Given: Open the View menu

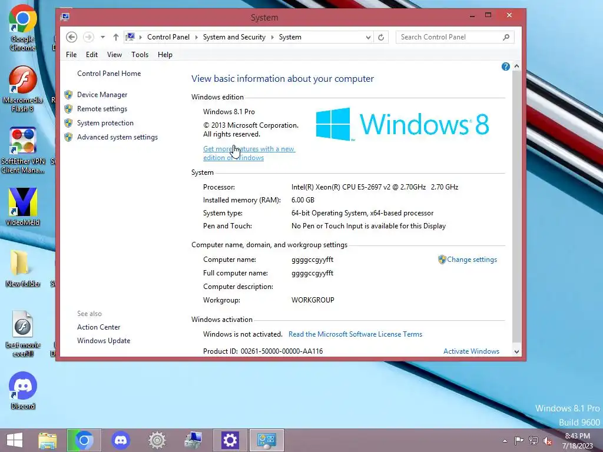Looking at the screenshot, I should pyautogui.click(x=114, y=55).
